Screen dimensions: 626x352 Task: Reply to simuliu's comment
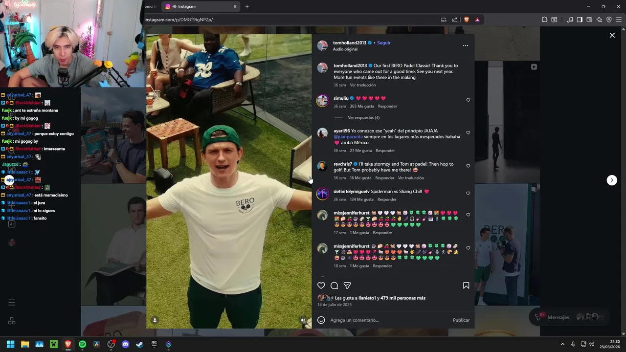[x=387, y=106]
